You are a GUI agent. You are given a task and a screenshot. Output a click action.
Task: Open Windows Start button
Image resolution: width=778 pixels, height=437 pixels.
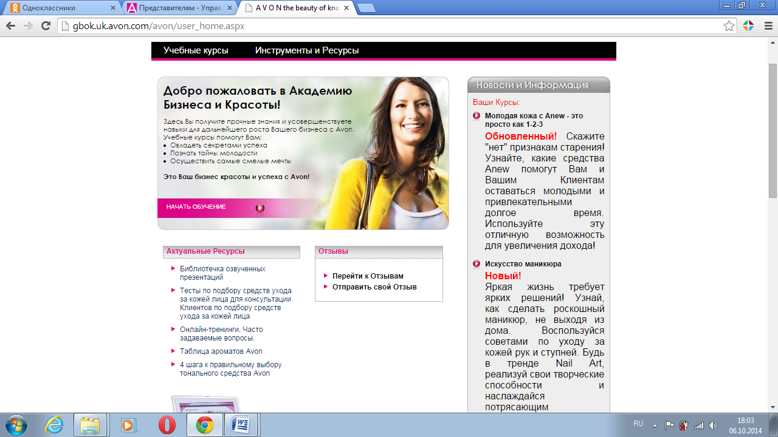[15, 425]
